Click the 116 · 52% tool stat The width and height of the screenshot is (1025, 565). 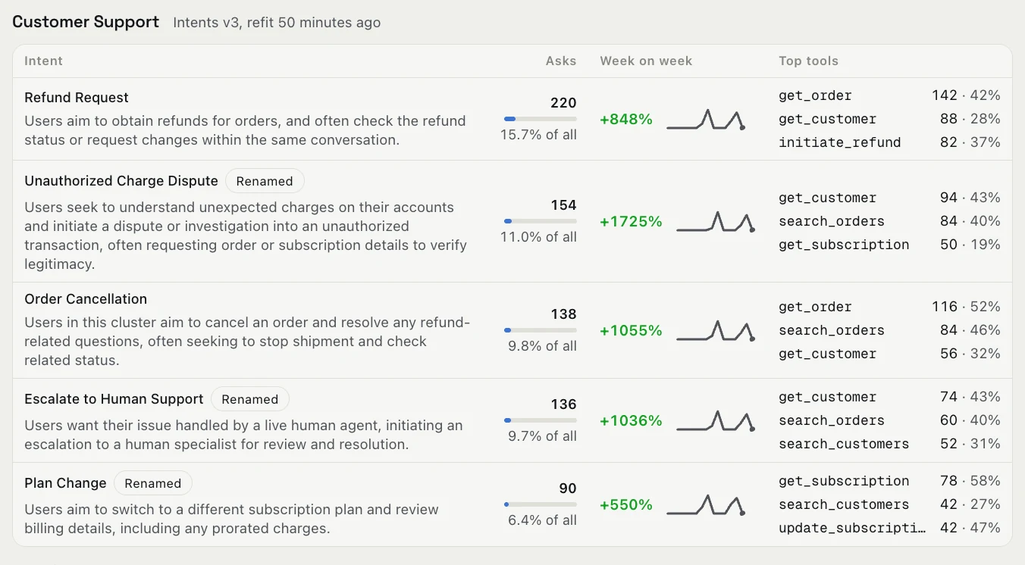click(966, 307)
